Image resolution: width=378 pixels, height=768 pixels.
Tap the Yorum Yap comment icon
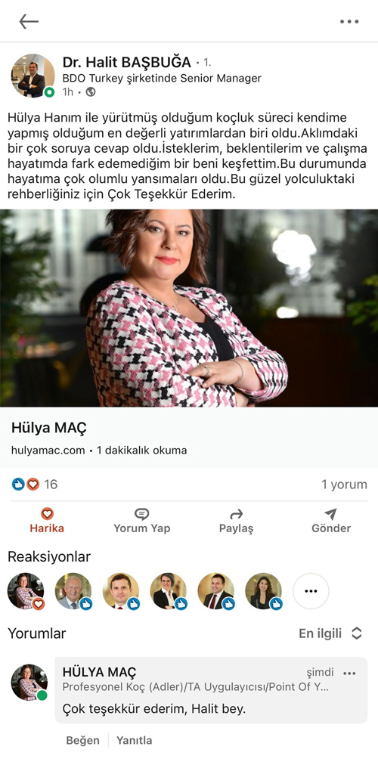141,514
